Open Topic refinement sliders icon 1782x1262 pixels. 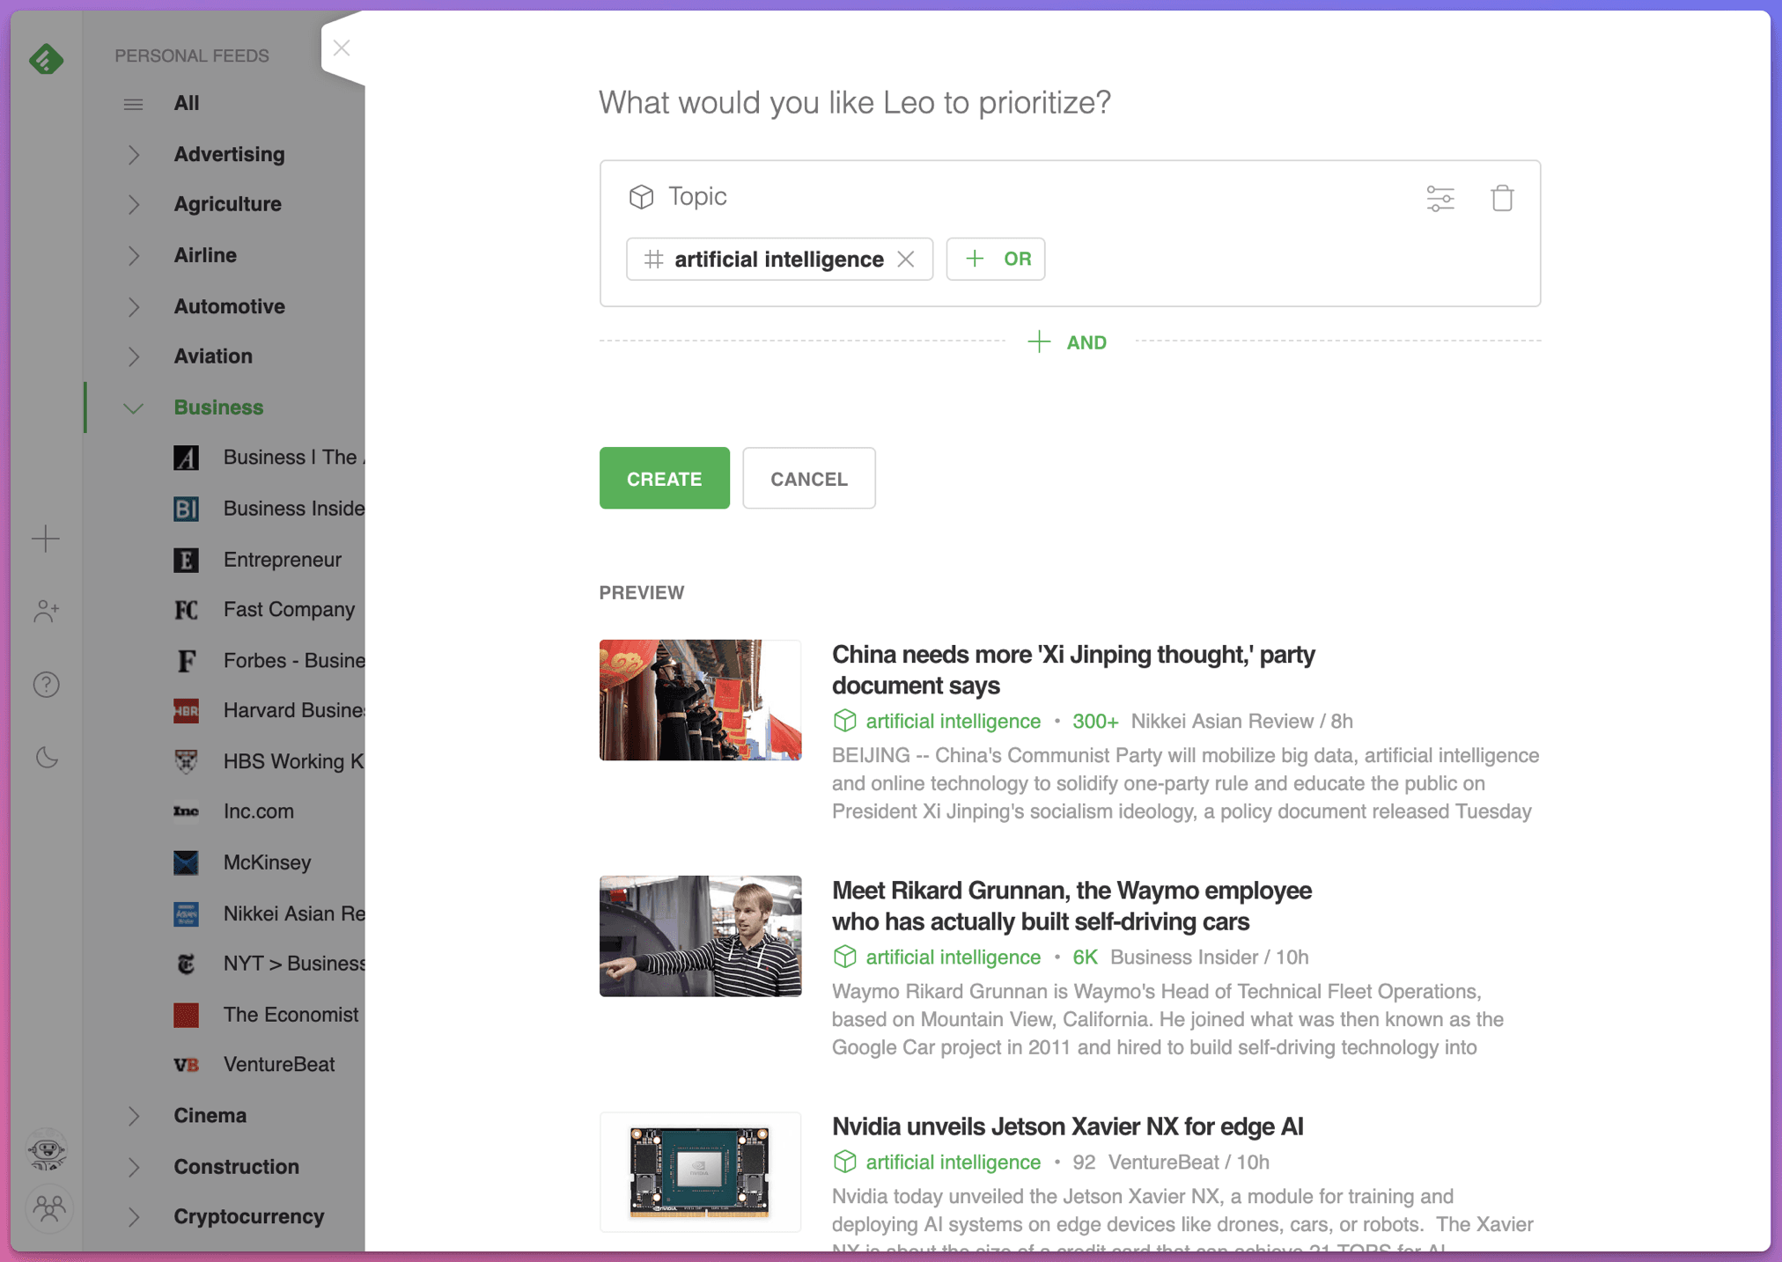click(1440, 198)
